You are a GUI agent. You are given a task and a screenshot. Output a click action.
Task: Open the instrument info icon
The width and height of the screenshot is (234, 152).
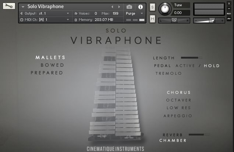[140, 7]
